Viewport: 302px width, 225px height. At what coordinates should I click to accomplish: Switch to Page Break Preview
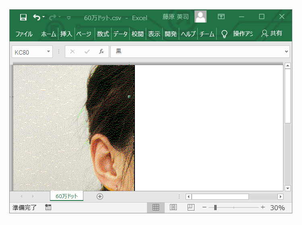(x=191, y=207)
